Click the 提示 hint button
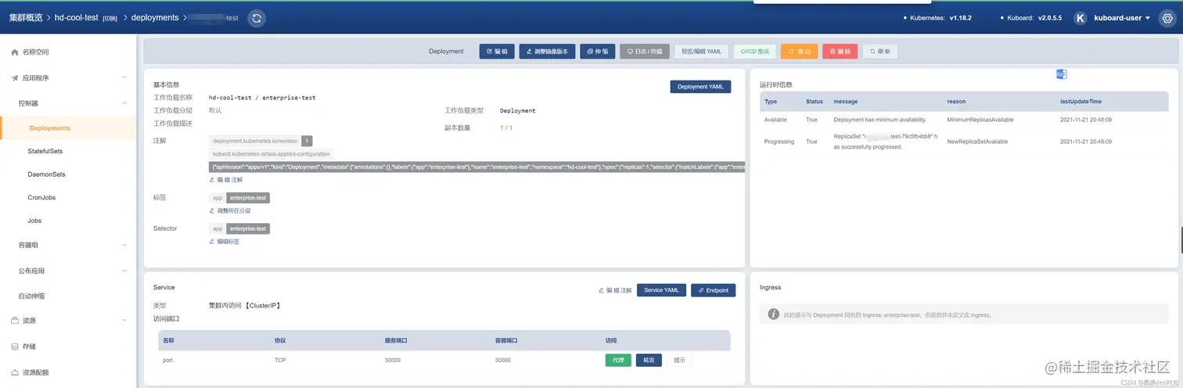Screen dimensions: 1183x388 [679, 361]
